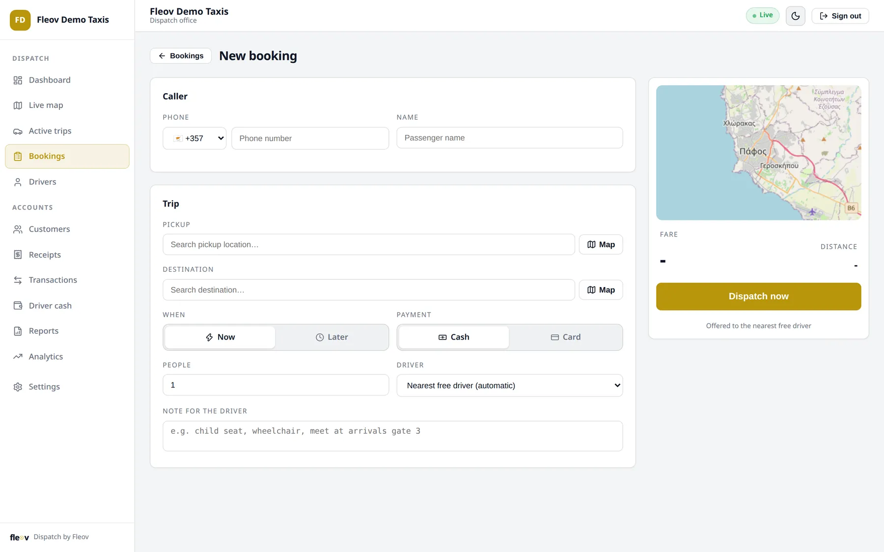The height and width of the screenshot is (552, 884).
Task: Click the Reports document icon
Action: [18, 331]
